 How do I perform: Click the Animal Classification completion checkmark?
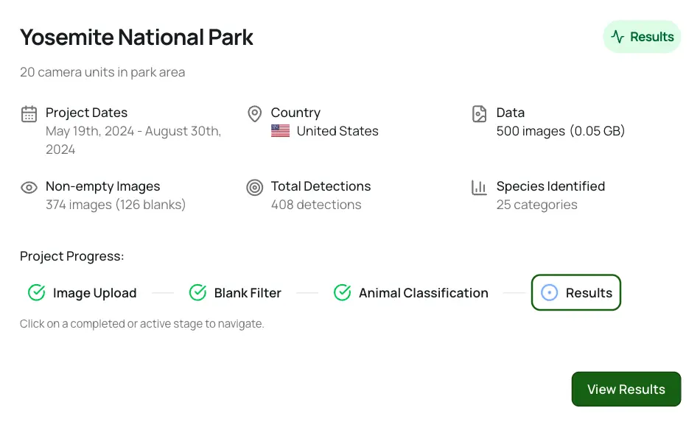[x=342, y=292]
